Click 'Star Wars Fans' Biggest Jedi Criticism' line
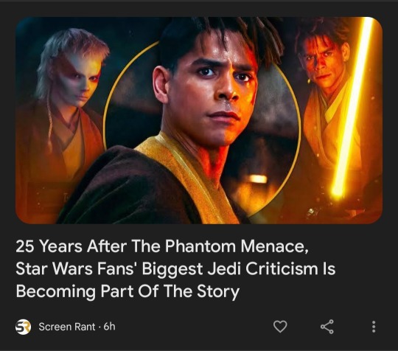The width and height of the screenshot is (398, 351). pos(175,268)
